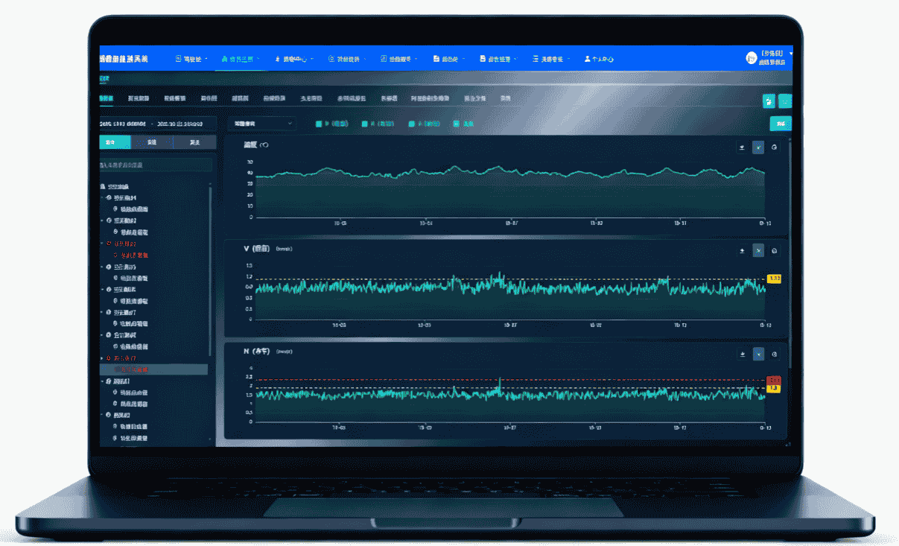Click the expand icon on the temperature chart
Image resolution: width=899 pixels, height=546 pixels.
758,147
